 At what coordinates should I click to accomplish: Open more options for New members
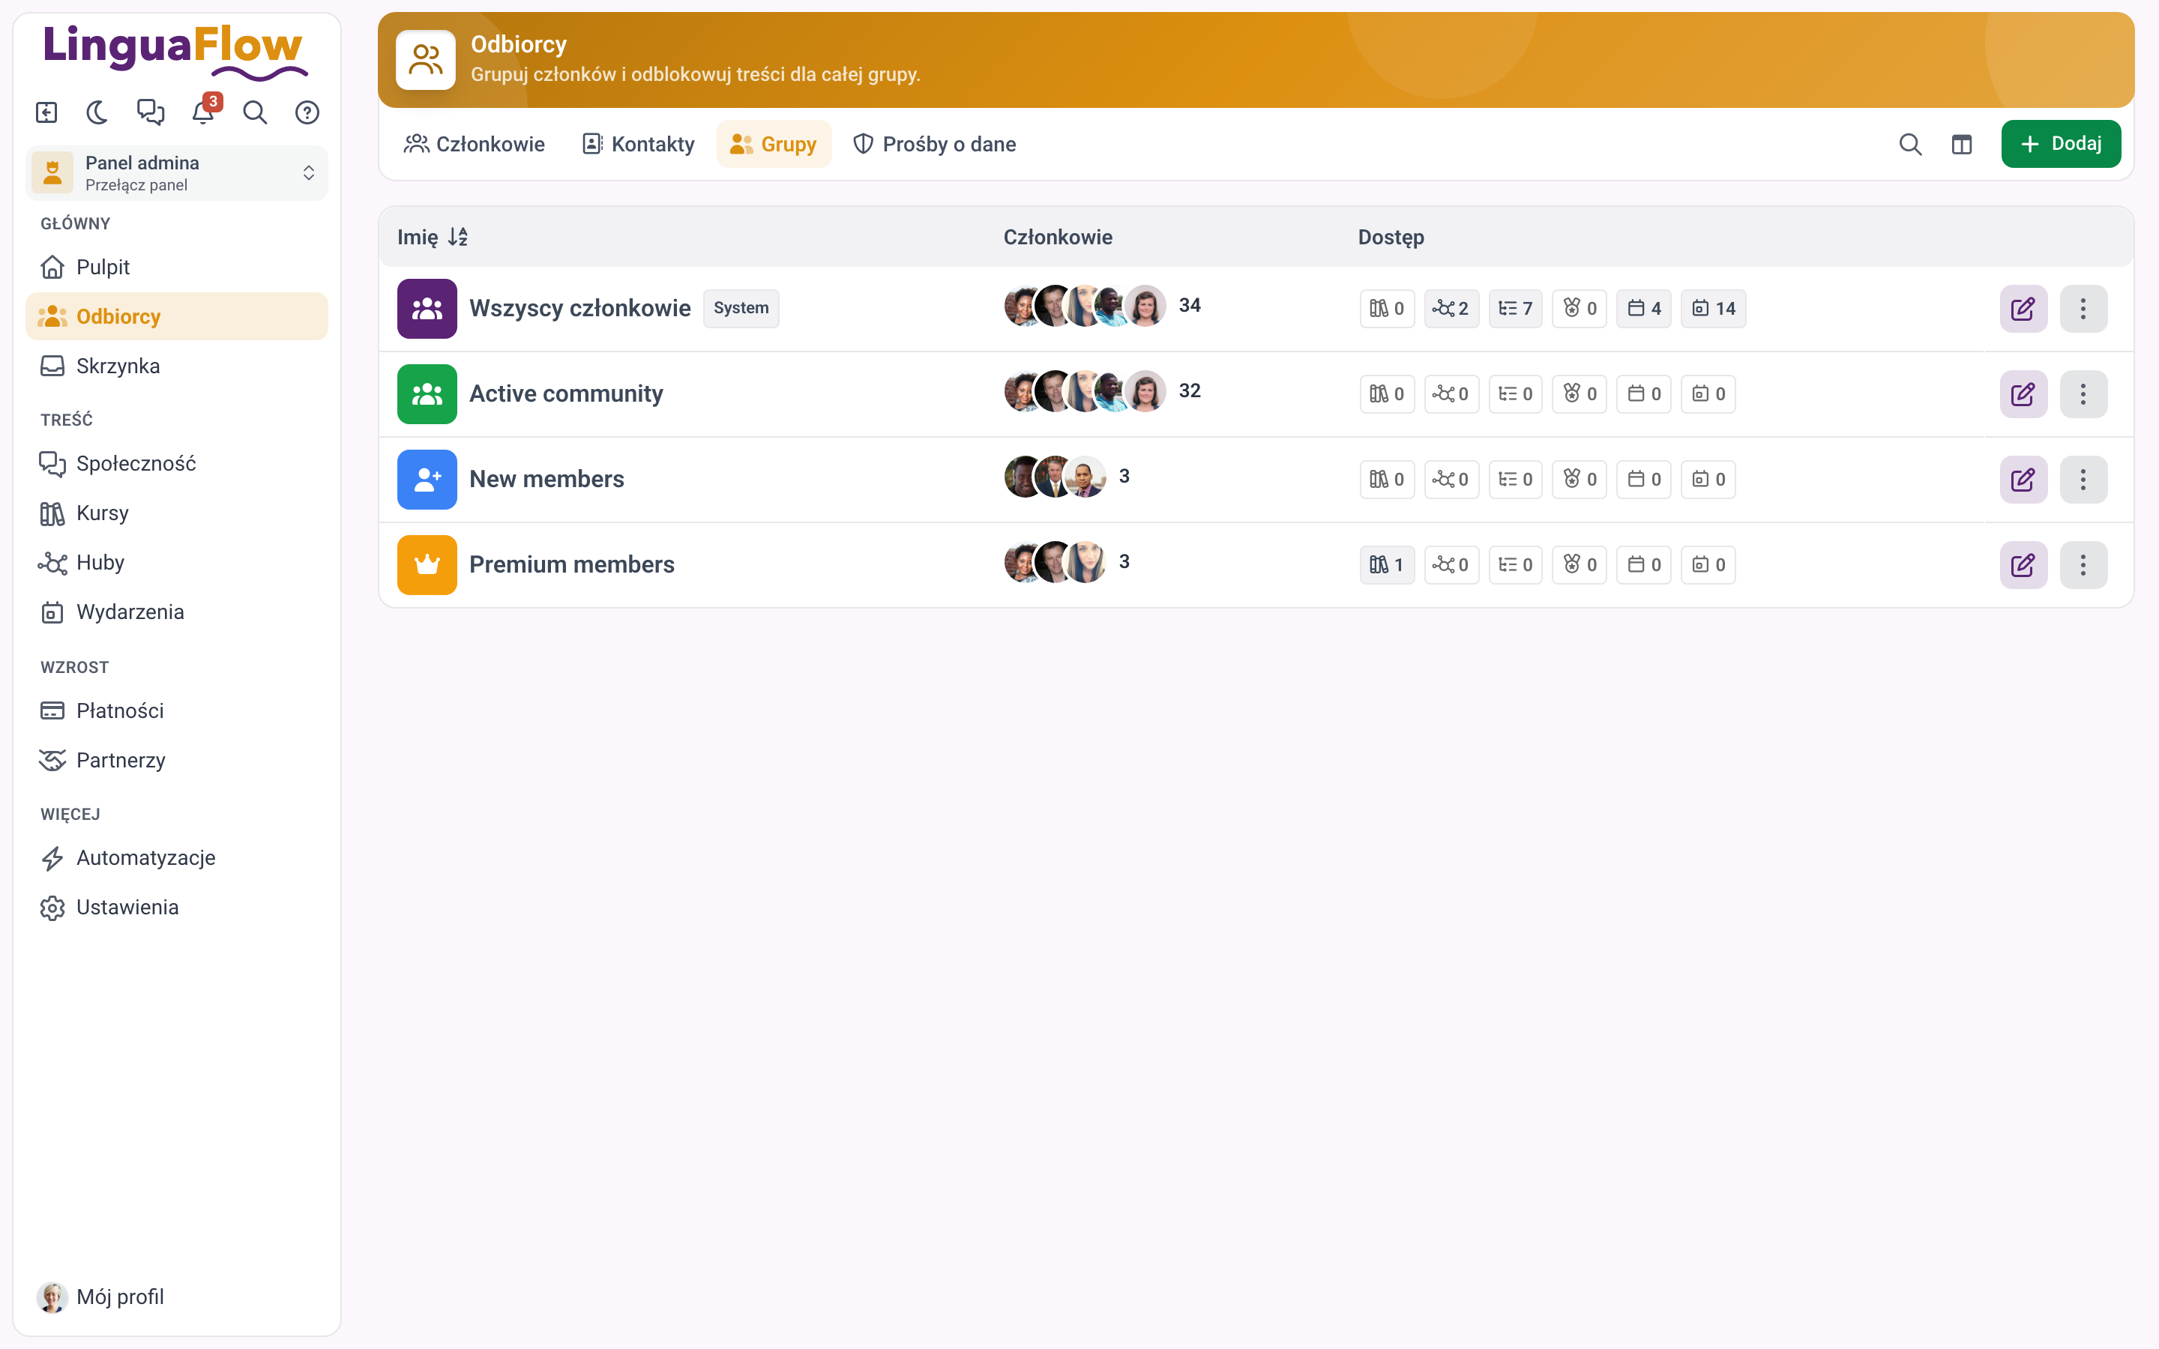point(2083,480)
